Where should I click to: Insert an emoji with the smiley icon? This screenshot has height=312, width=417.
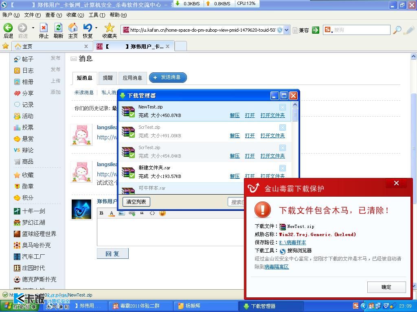tap(162, 213)
